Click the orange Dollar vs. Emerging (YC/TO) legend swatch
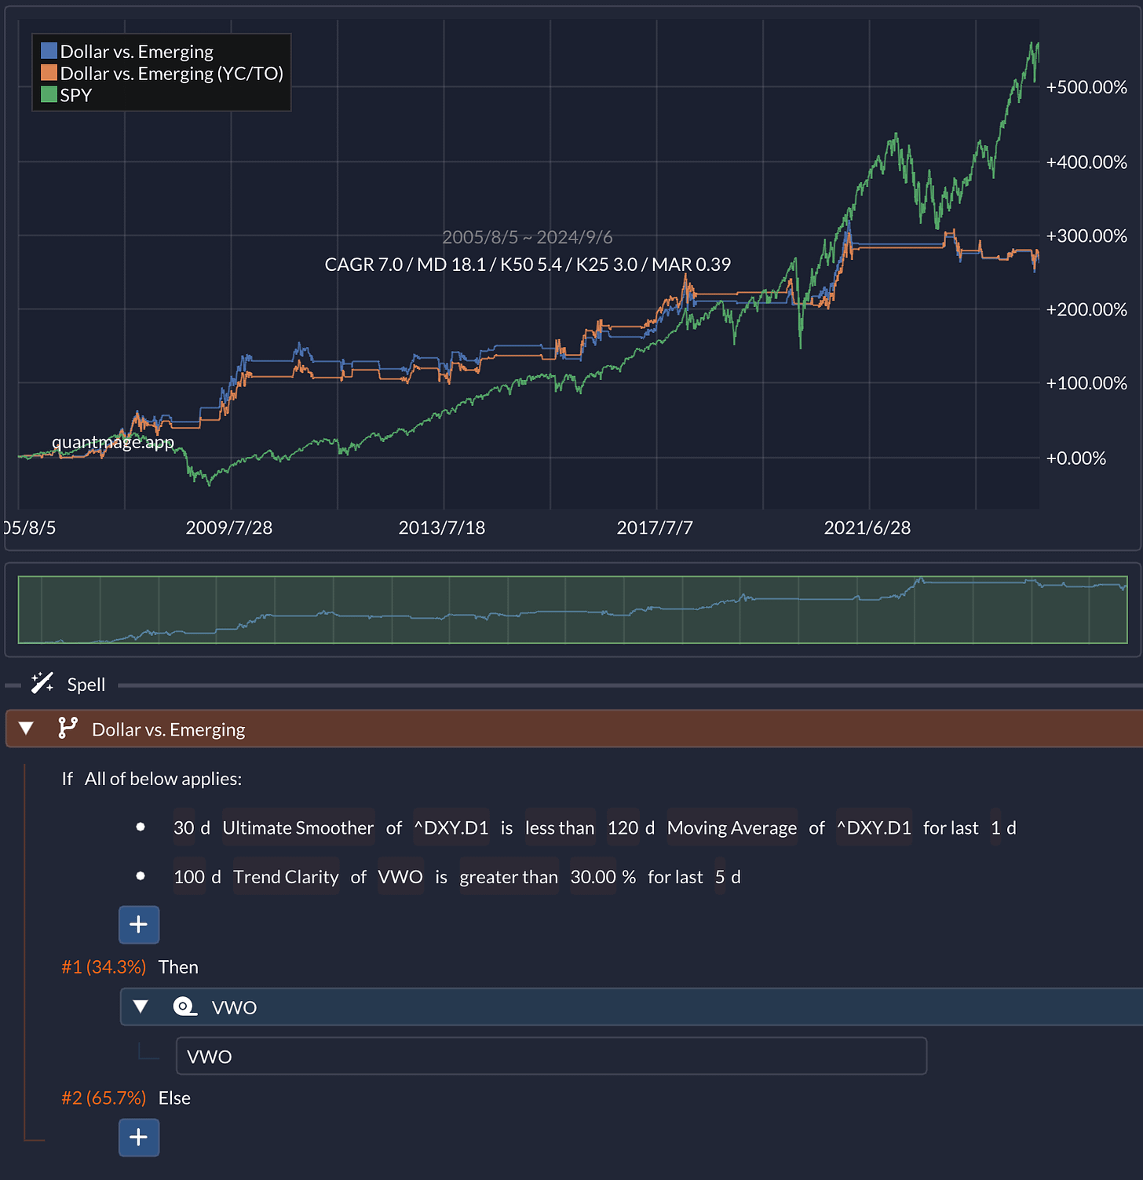Image resolution: width=1143 pixels, height=1180 pixels. pos(49,73)
